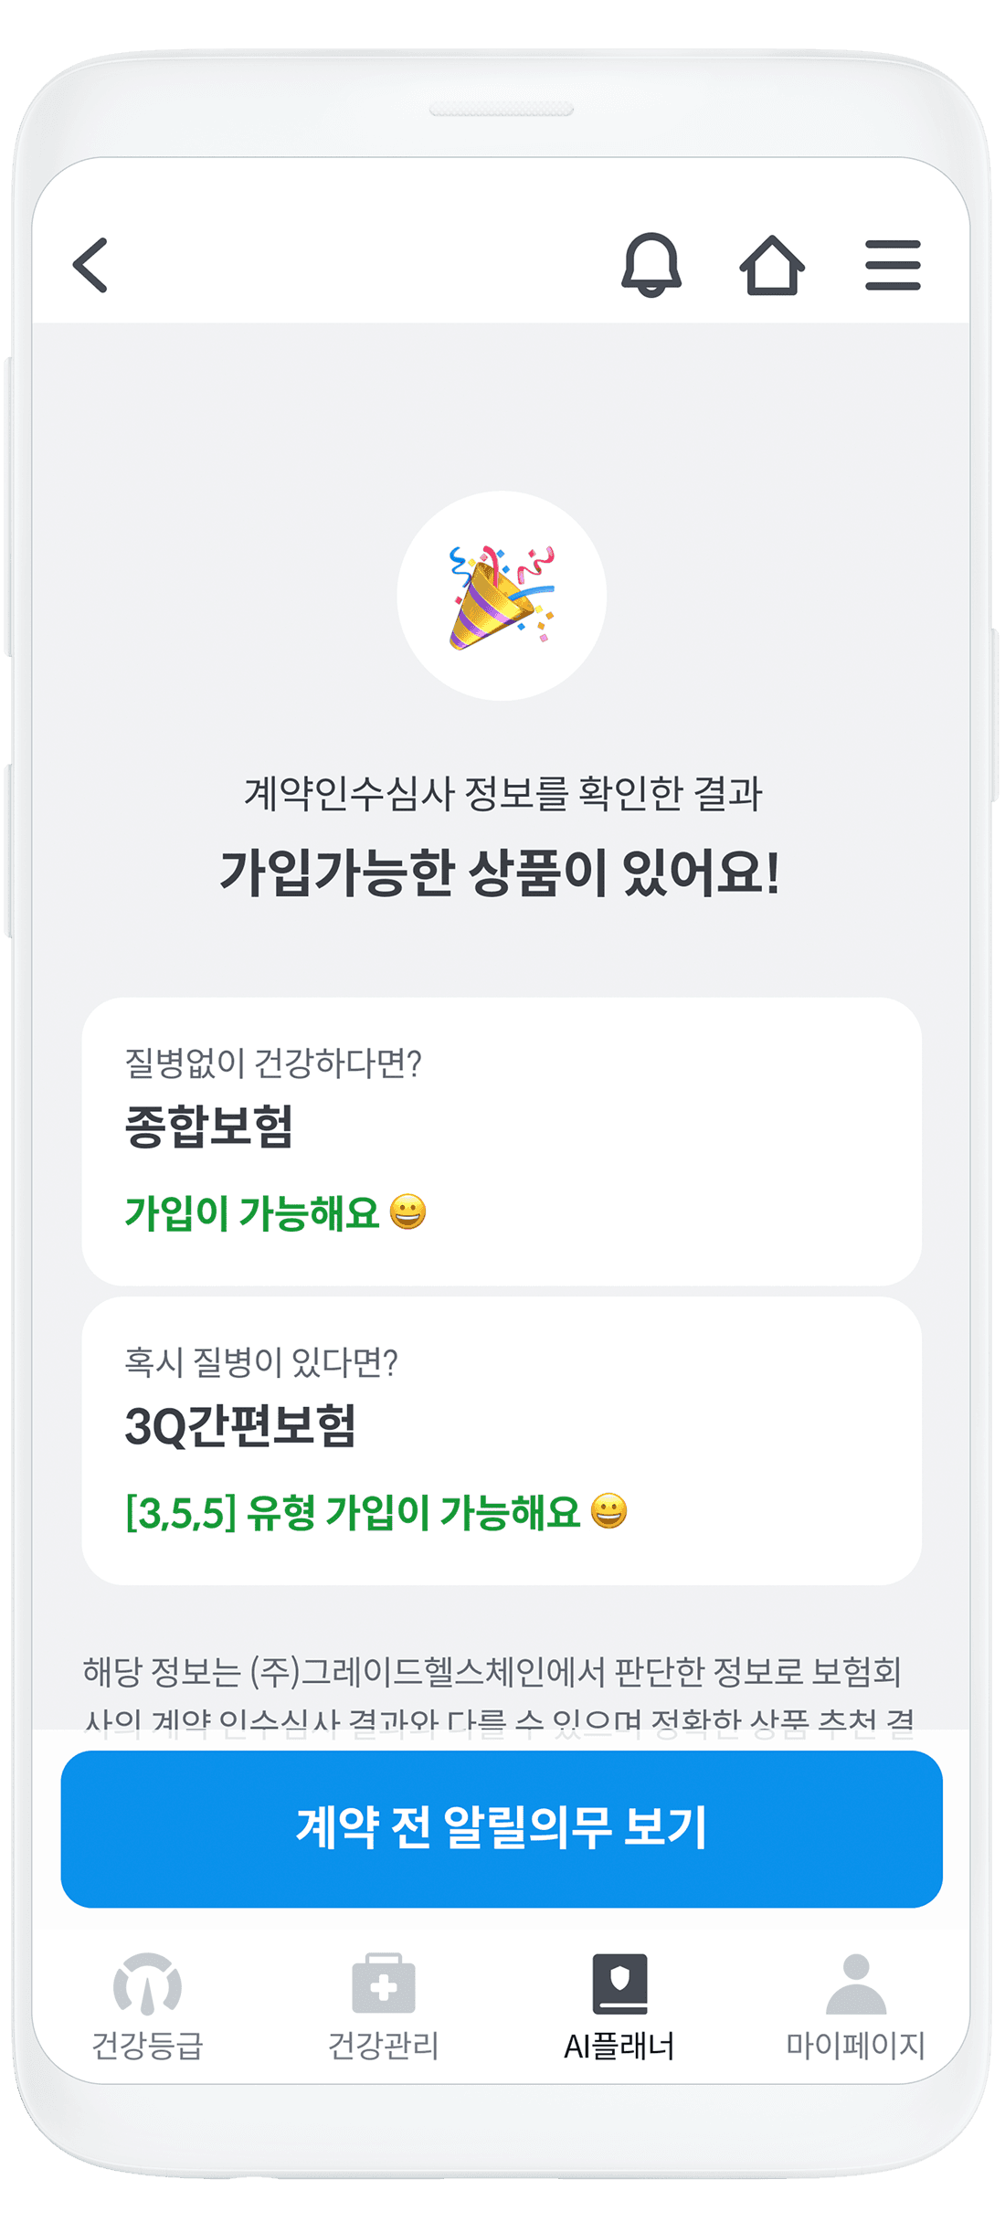Tap 가입이 가능해요 green status text

click(x=252, y=1213)
